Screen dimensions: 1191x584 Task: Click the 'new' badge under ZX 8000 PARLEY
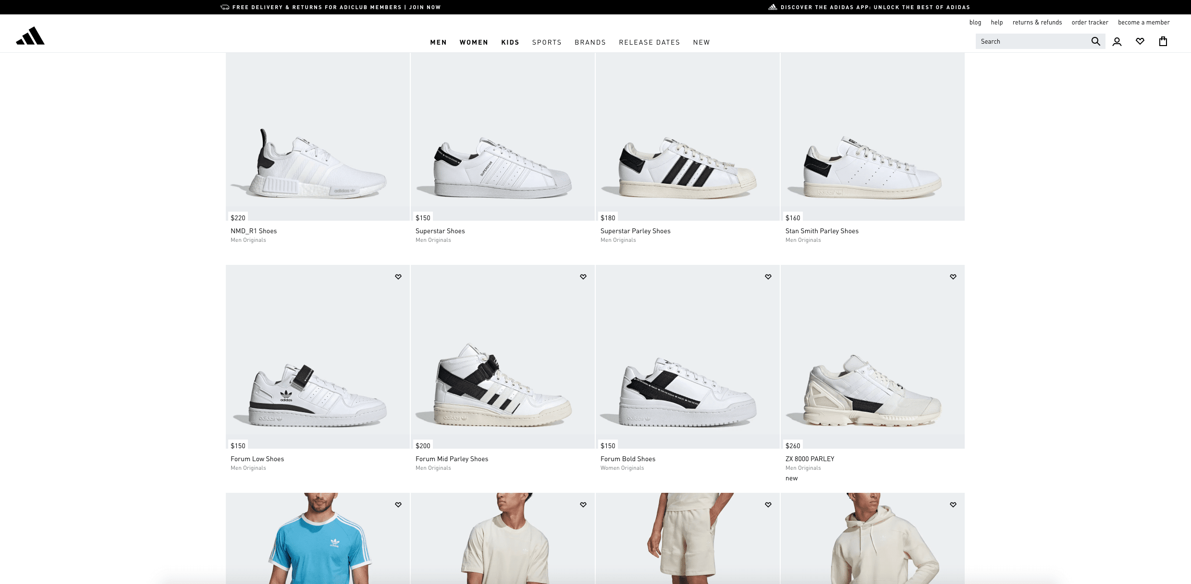click(x=791, y=478)
